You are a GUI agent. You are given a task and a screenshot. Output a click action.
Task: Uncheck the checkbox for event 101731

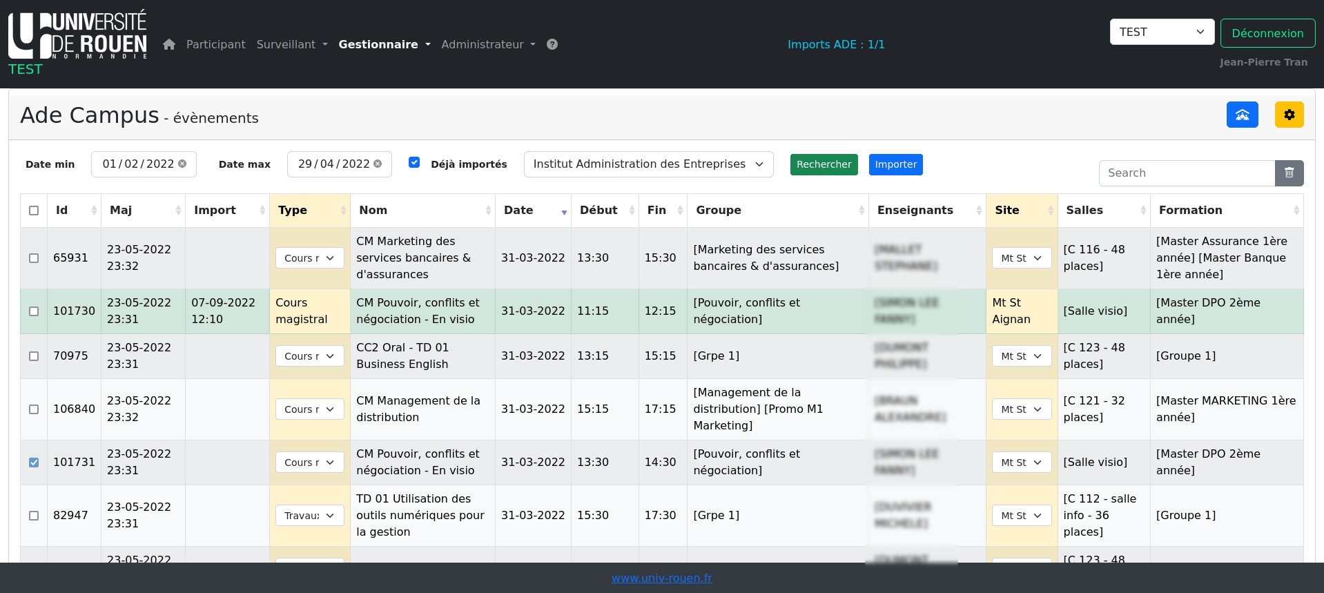coord(34,463)
